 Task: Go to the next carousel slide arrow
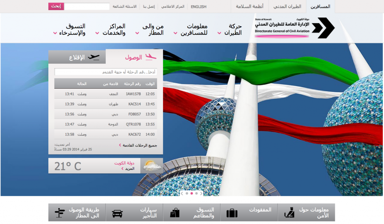201,193
